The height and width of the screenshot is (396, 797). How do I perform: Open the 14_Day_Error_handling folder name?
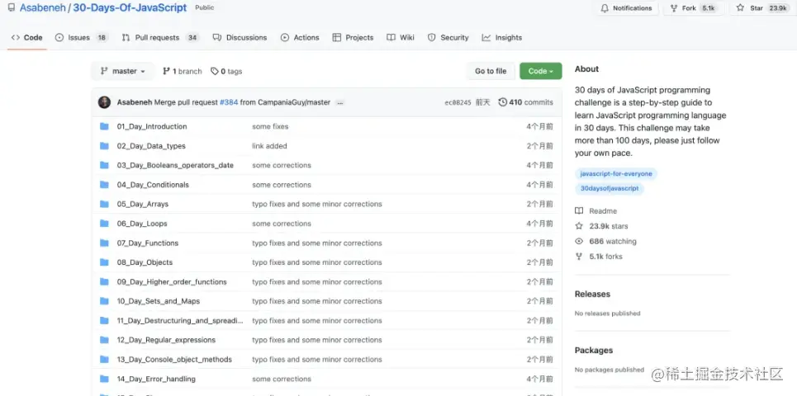(156, 379)
